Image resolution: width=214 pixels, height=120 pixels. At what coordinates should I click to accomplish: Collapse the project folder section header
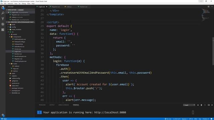click(x=20, y=22)
